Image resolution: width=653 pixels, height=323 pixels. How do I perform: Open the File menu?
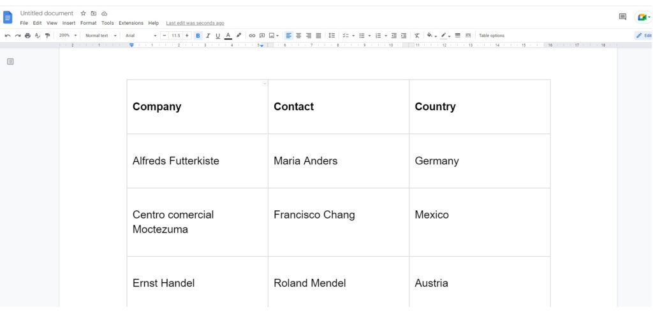(x=24, y=24)
